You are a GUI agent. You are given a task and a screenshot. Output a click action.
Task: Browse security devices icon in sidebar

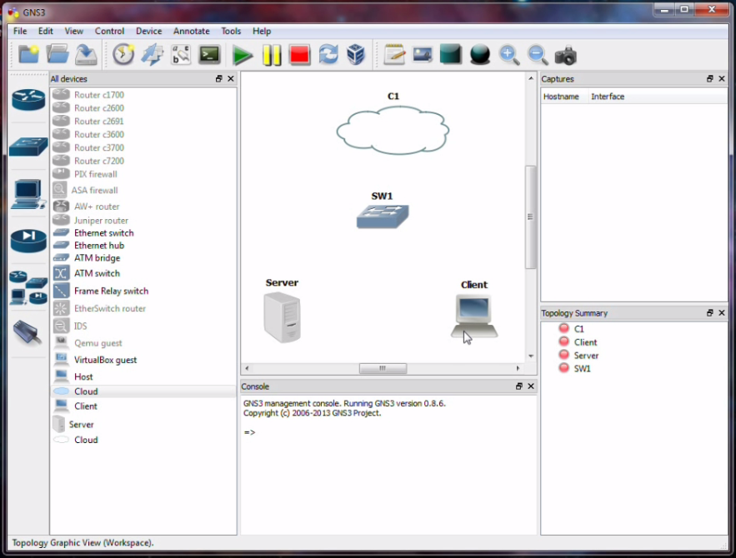28,241
